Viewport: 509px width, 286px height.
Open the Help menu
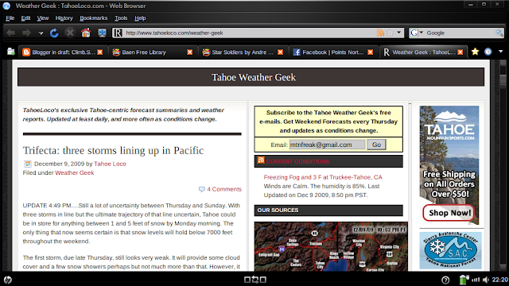click(140, 18)
